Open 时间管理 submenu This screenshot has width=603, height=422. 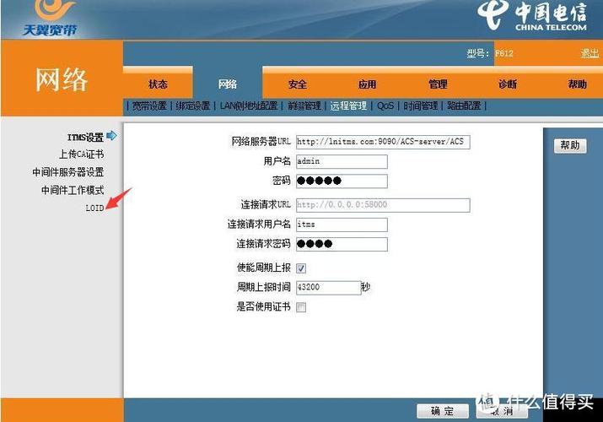[x=420, y=105]
